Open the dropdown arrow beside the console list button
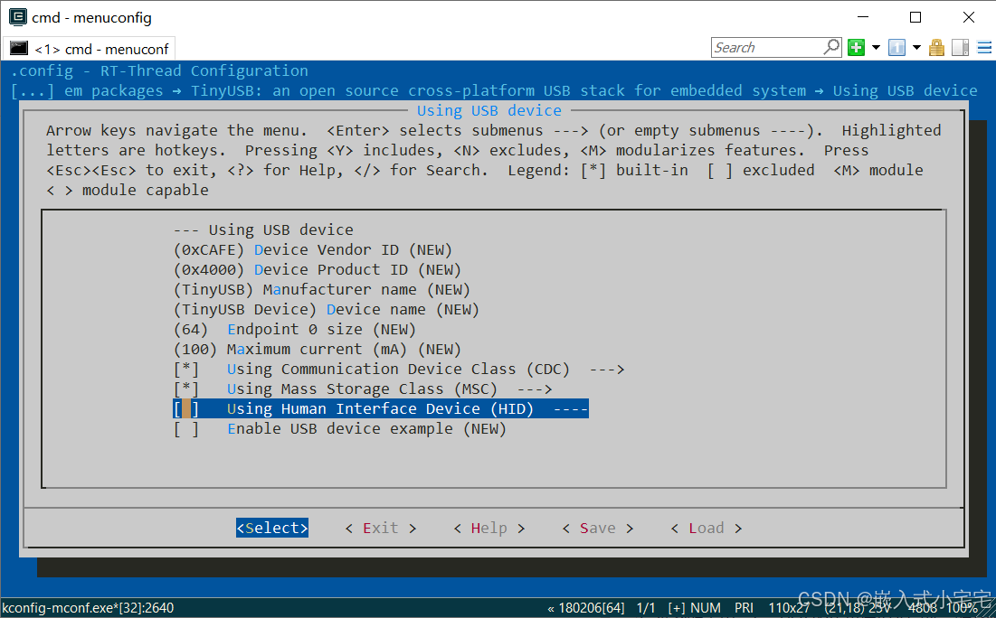 click(916, 47)
